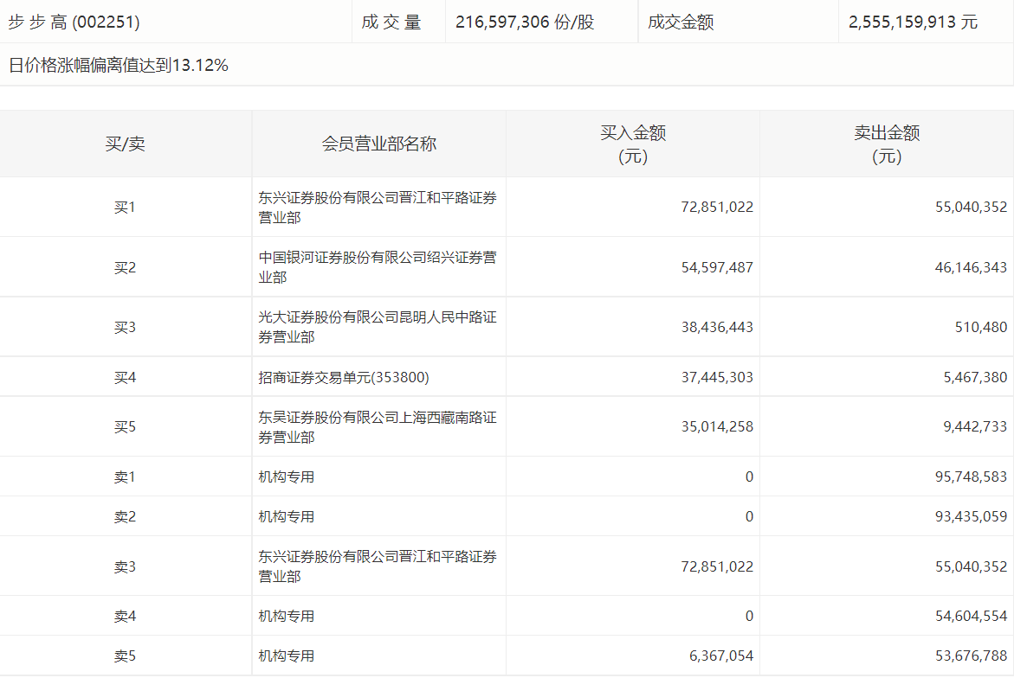Click the 会员营业部名称 column header

coord(379,144)
